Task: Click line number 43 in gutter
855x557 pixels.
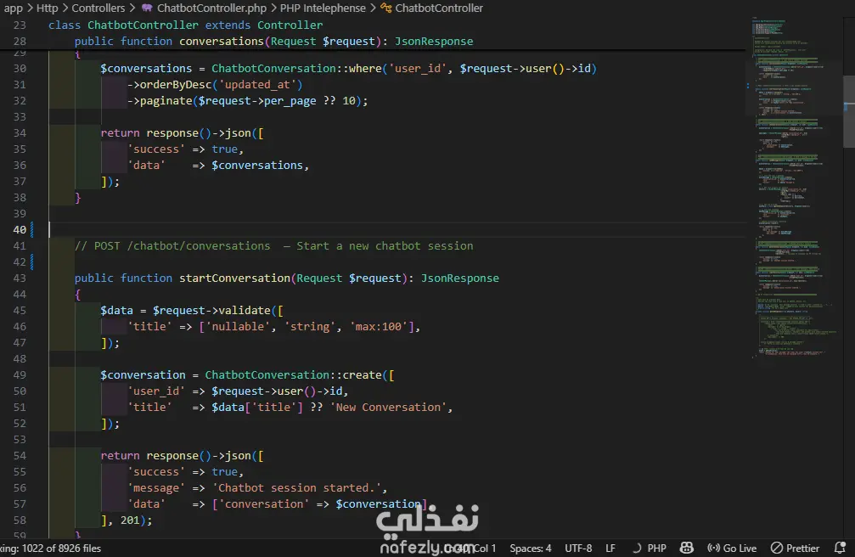Action: coord(20,278)
